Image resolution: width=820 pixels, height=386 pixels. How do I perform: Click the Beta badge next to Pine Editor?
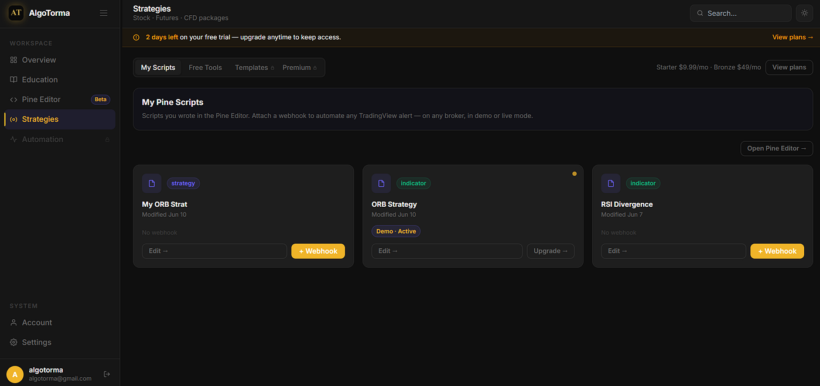tap(101, 100)
